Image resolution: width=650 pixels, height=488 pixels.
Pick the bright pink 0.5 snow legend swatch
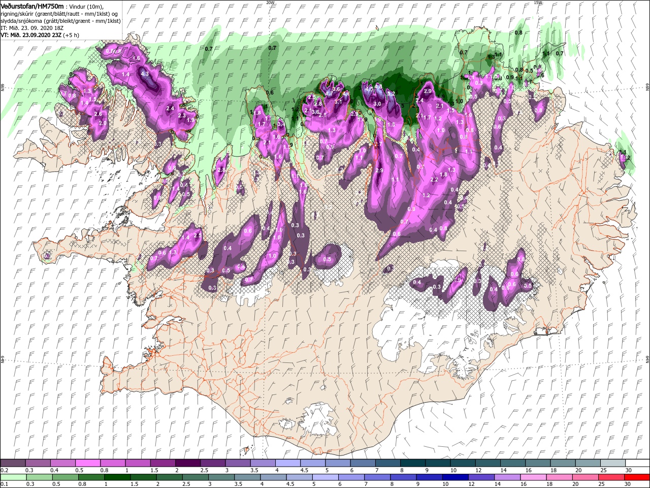tap(87, 463)
